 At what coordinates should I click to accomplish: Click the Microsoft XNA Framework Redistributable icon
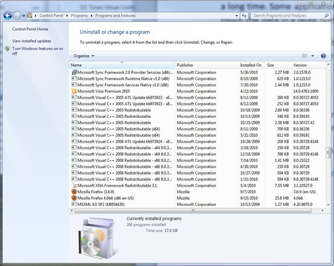click(x=74, y=186)
